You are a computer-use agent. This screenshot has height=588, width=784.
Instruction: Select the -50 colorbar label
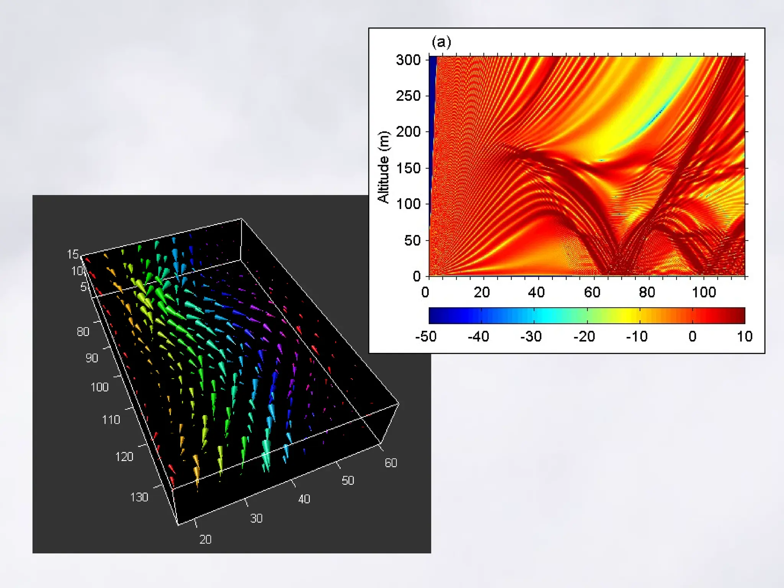[x=426, y=336]
